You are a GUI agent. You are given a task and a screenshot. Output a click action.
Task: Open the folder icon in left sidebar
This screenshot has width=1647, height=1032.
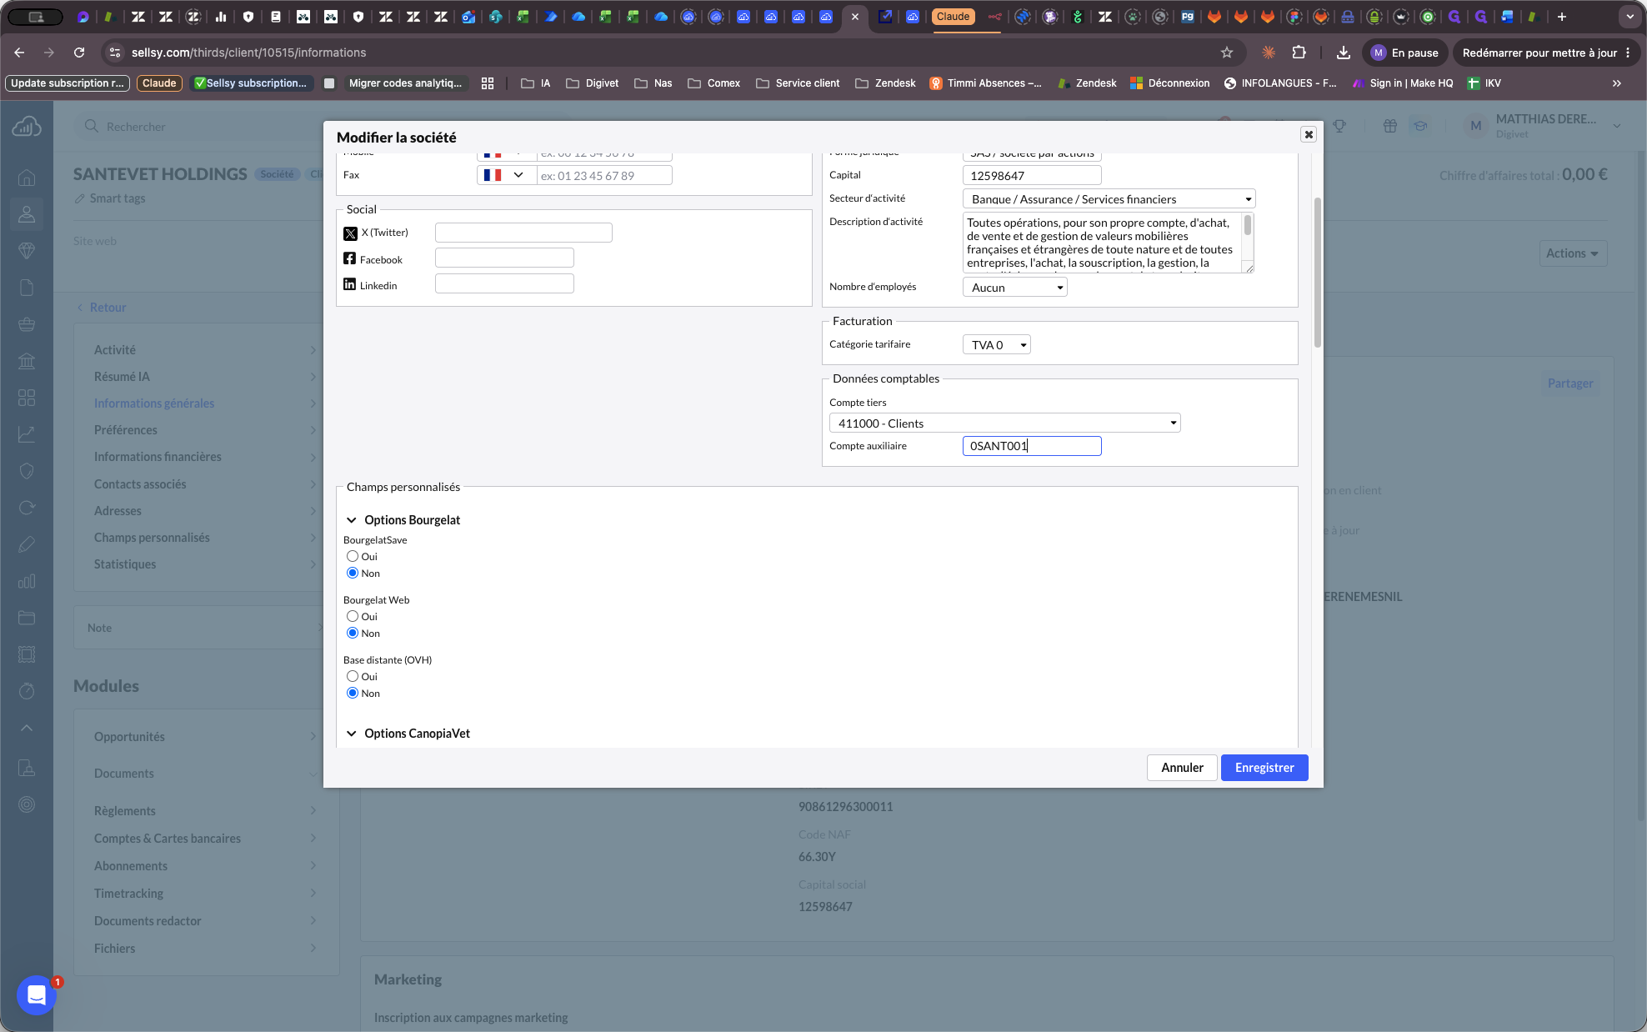[x=27, y=618]
